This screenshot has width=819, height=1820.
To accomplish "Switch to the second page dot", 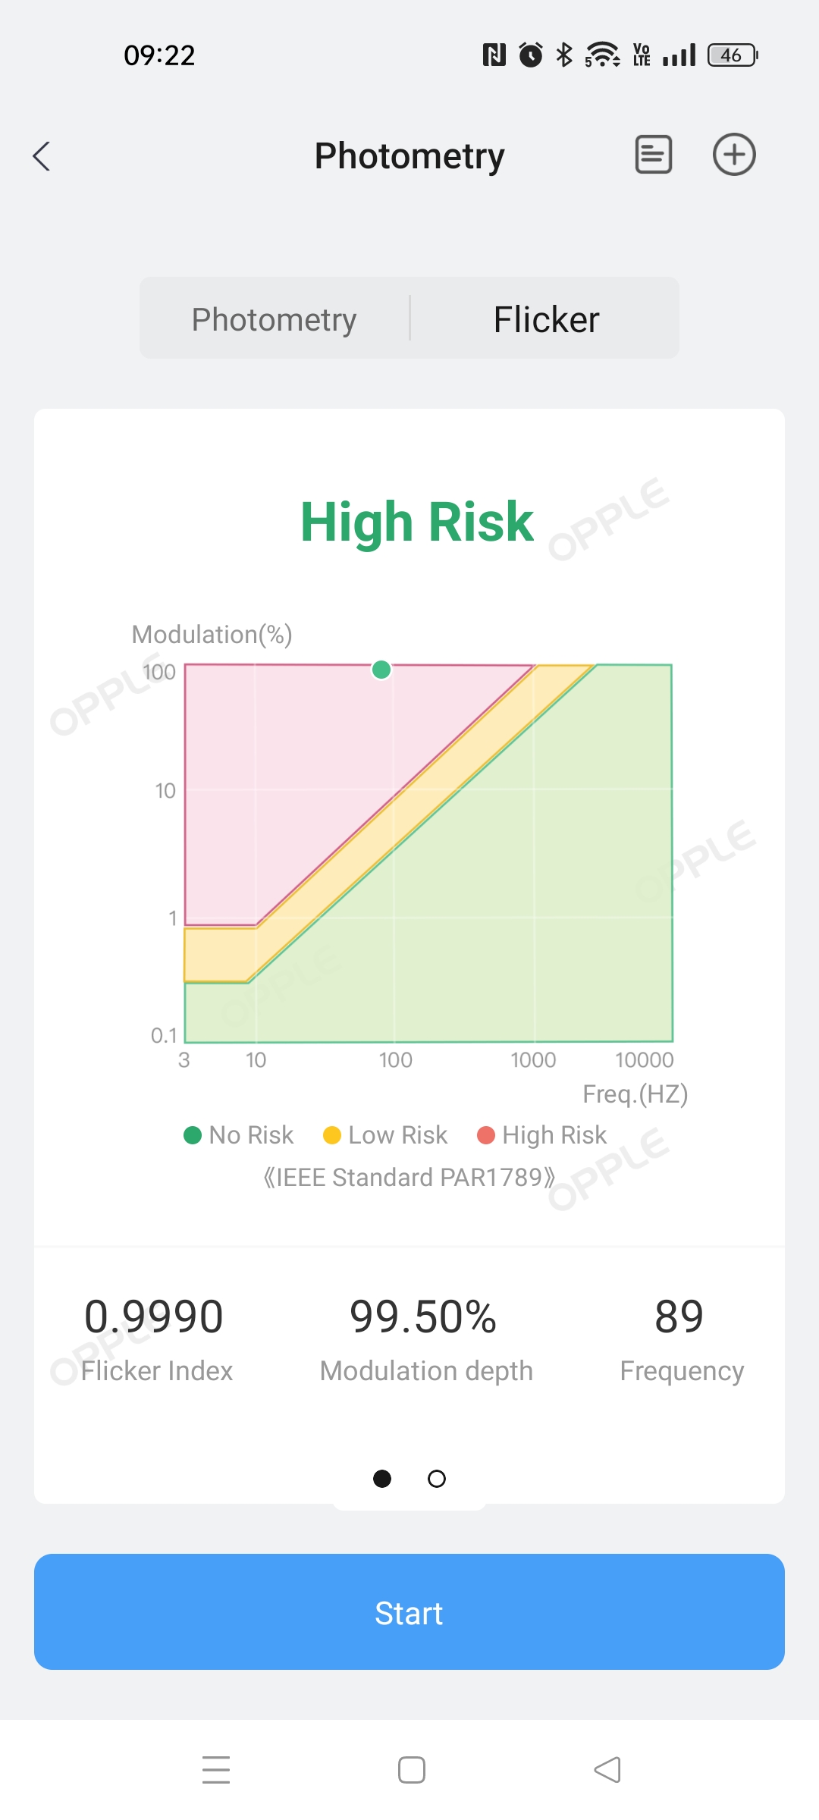I will [x=437, y=1478].
